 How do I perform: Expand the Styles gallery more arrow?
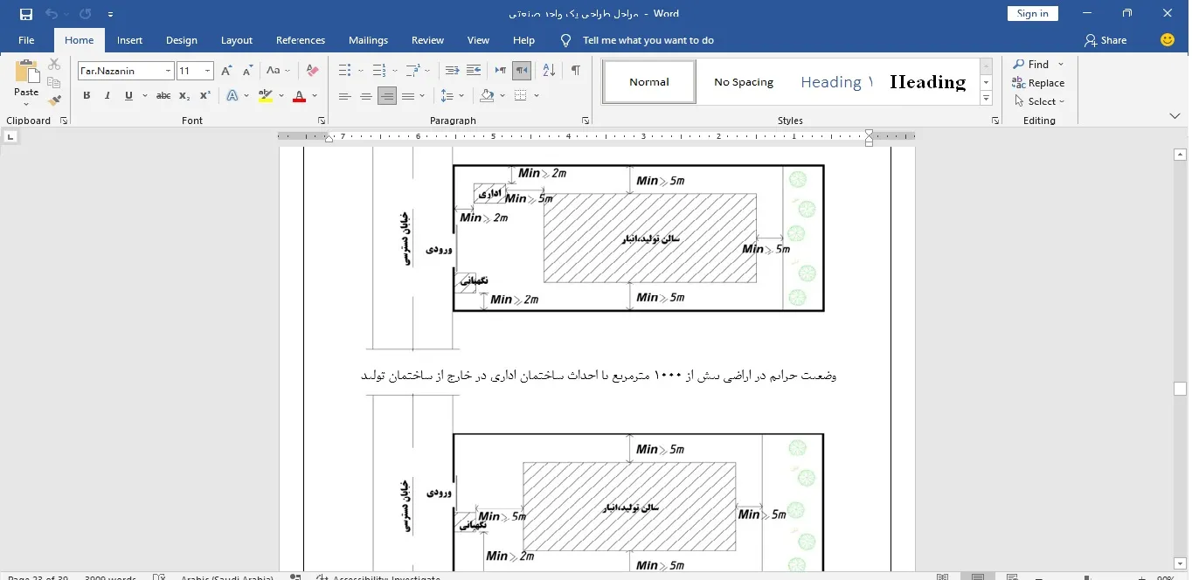pos(987,99)
